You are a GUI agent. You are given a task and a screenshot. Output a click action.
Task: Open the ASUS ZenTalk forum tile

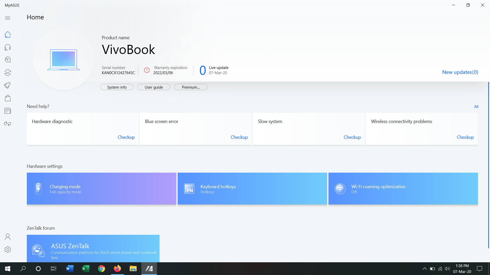coord(93,249)
